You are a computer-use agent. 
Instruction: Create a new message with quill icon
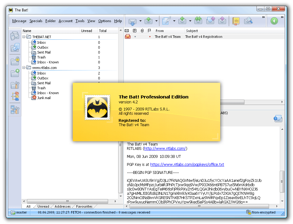click(166, 21)
